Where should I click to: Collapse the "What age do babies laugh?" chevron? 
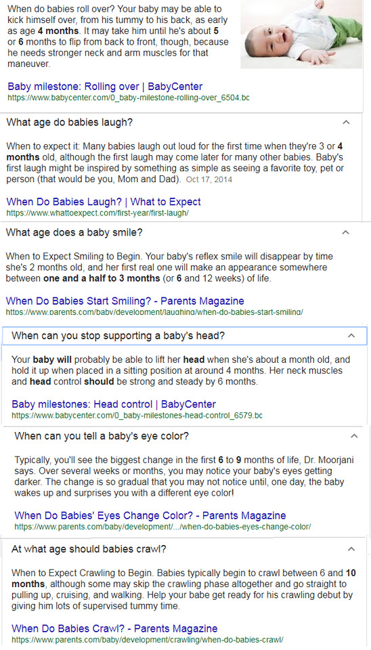click(346, 123)
